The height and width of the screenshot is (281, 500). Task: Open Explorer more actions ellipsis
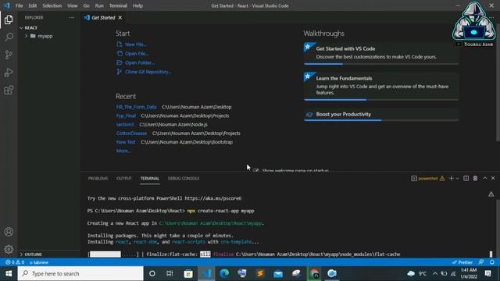click(x=72, y=17)
